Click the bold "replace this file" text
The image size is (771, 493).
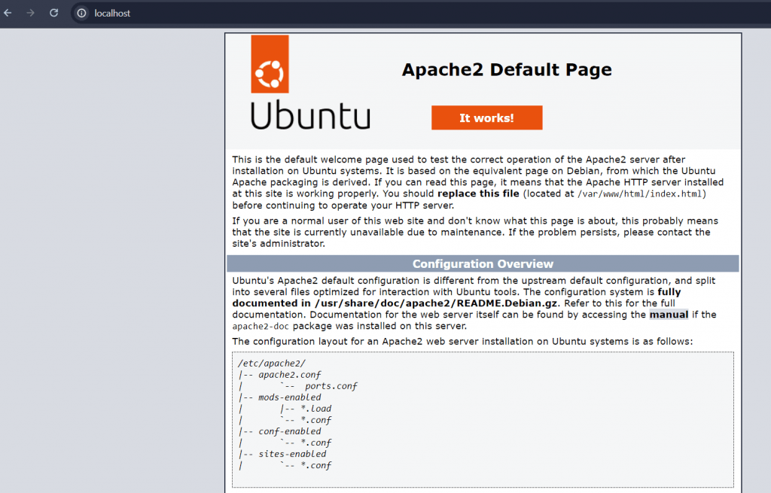pyautogui.click(x=478, y=193)
